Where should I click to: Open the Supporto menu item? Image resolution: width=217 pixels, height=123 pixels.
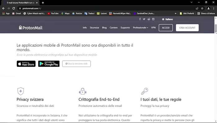coord(125,28)
